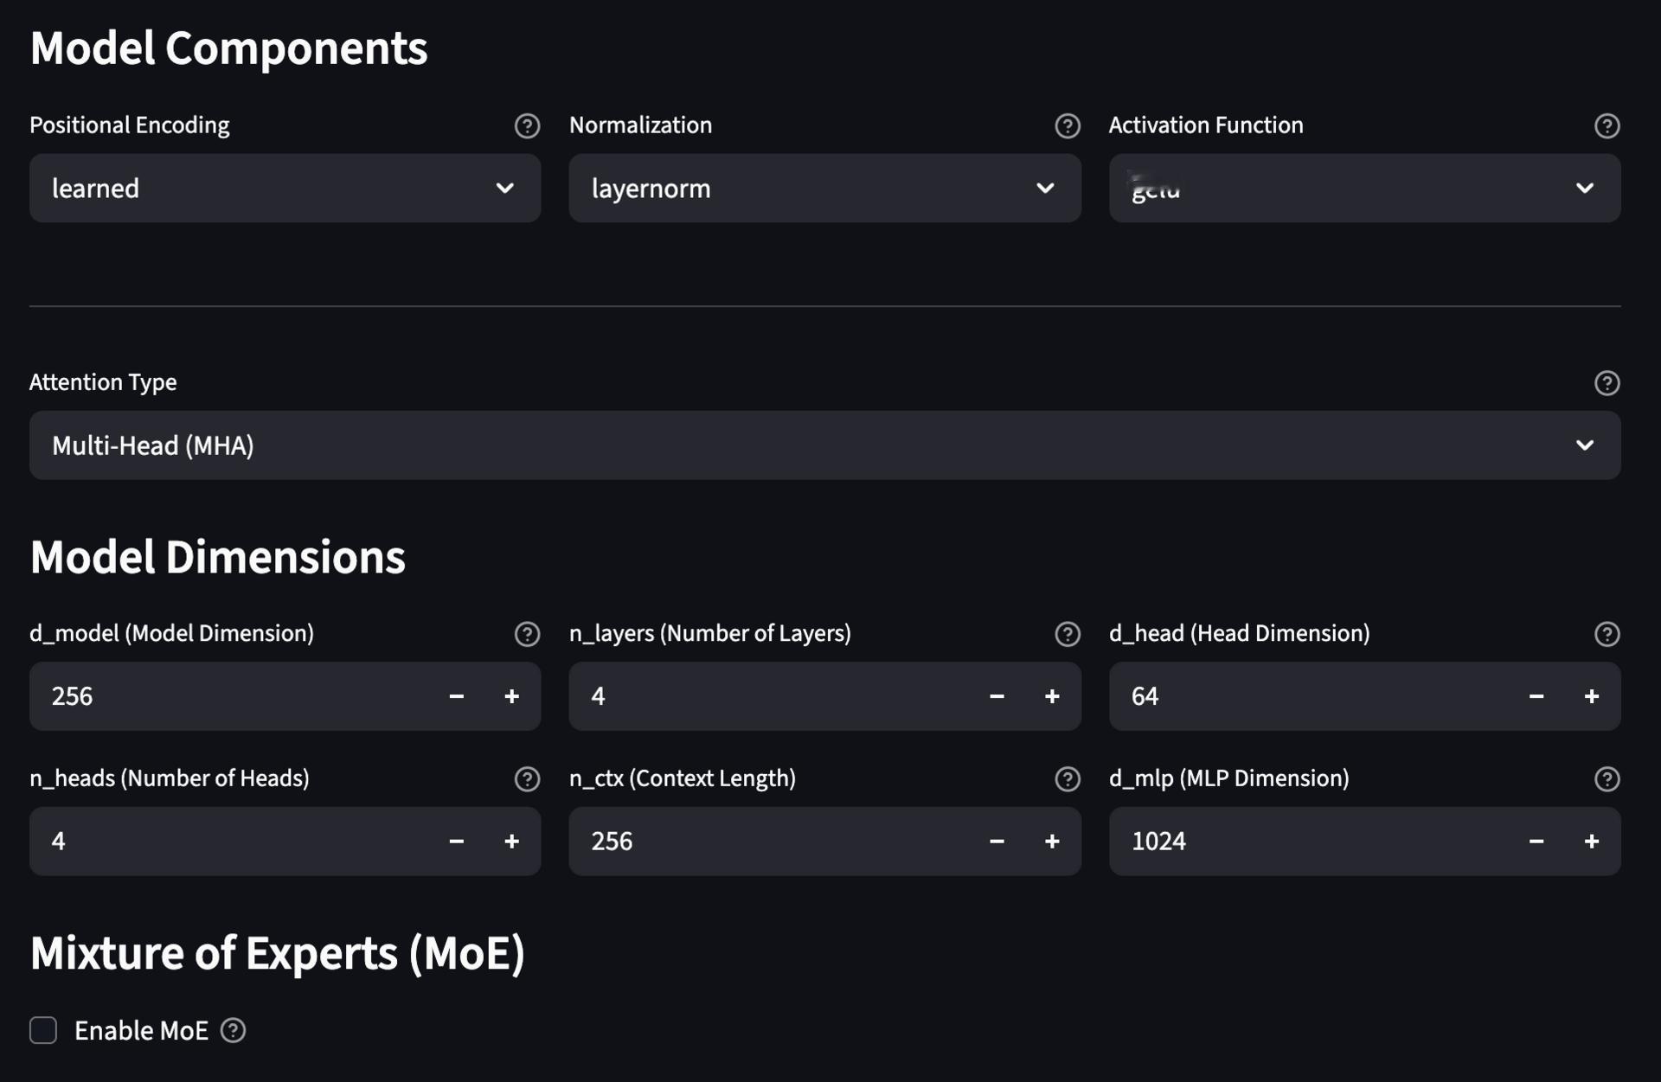Click d_model help question mark
The height and width of the screenshot is (1082, 1661).
(x=527, y=634)
